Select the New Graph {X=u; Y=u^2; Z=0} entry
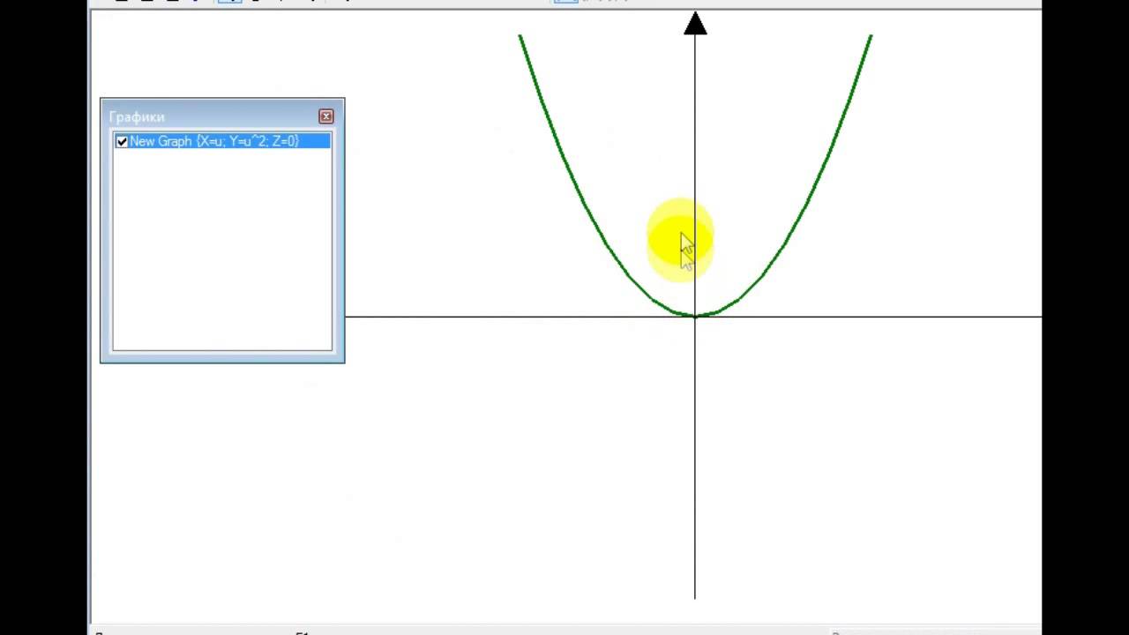Image resolution: width=1129 pixels, height=635 pixels. (222, 141)
